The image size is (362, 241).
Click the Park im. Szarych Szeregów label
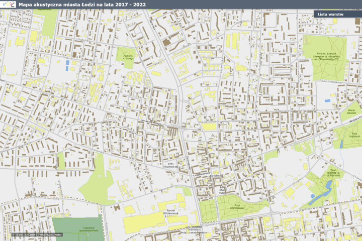(326, 56)
